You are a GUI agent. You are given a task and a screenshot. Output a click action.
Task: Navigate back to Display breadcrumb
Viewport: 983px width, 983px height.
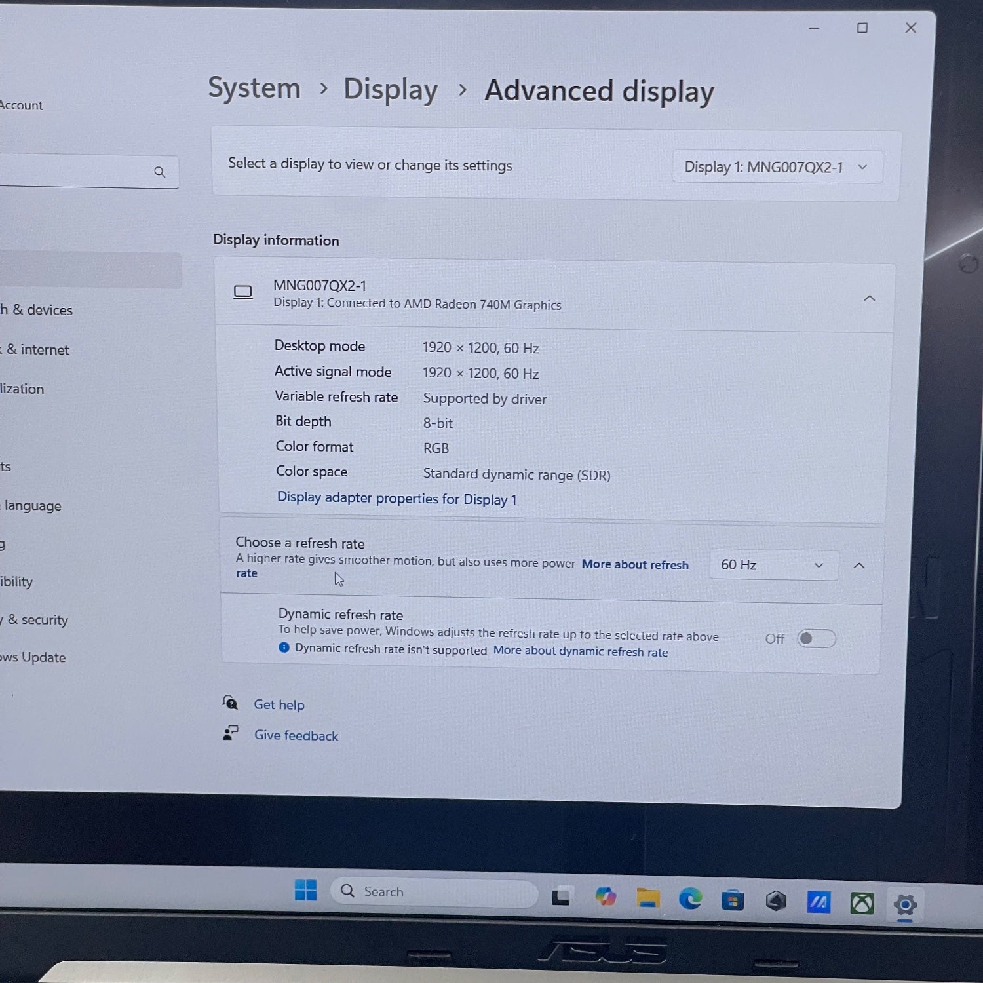391,90
